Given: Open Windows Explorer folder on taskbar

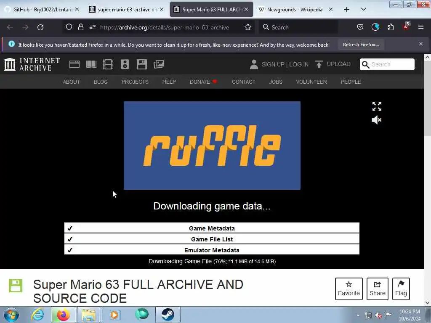Looking at the screenshot, I should click(88, 315).
